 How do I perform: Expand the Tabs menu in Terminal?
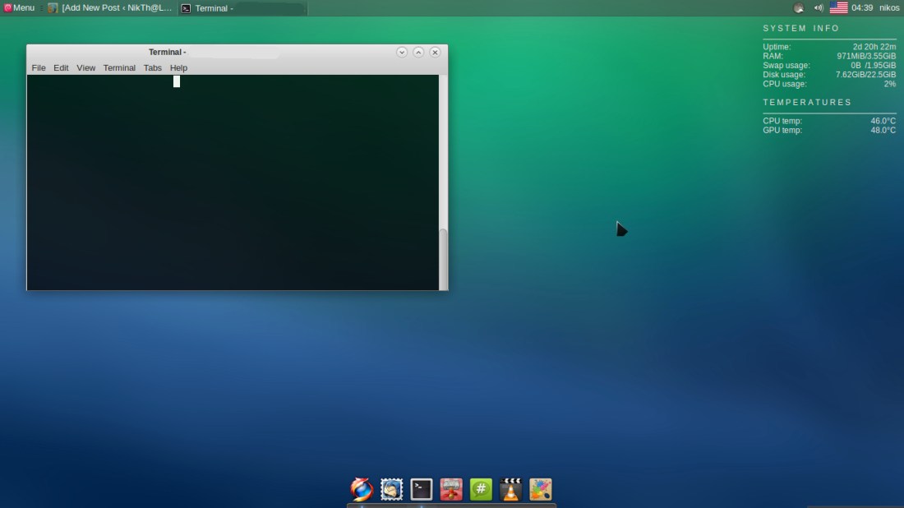click(153, 67)
